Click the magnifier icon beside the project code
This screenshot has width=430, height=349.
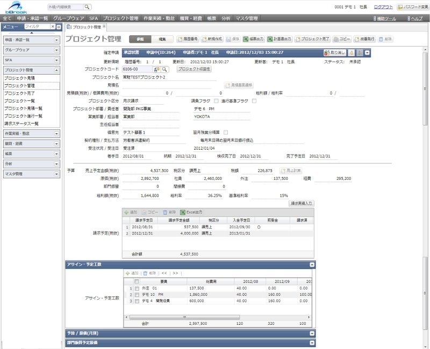coord(164,69)
